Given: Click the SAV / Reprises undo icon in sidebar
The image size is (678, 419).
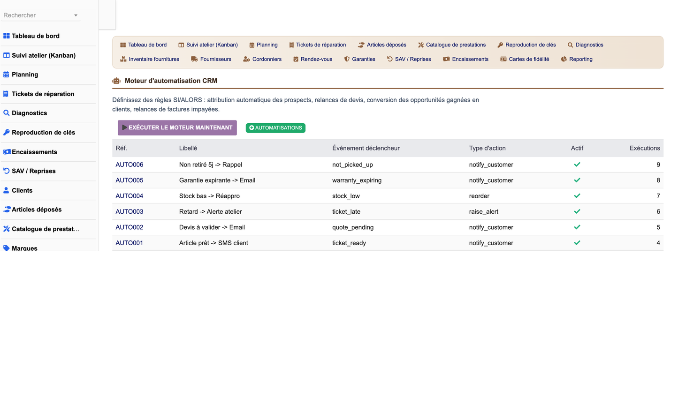Looking at the screenshot, I should [7, 171].
